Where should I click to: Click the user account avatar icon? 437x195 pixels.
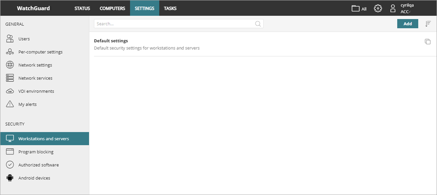click(x=393, y=8)
